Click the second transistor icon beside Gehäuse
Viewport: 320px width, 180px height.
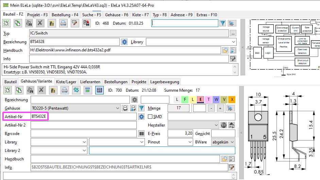[x=133, y=108]
